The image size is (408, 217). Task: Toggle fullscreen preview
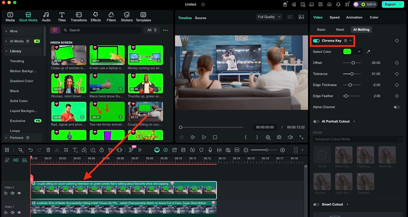(301, 137)
